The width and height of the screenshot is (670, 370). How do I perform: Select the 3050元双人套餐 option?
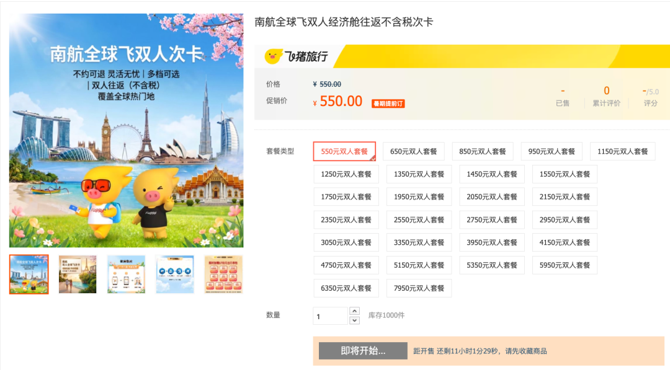click(x=346, y=242)
